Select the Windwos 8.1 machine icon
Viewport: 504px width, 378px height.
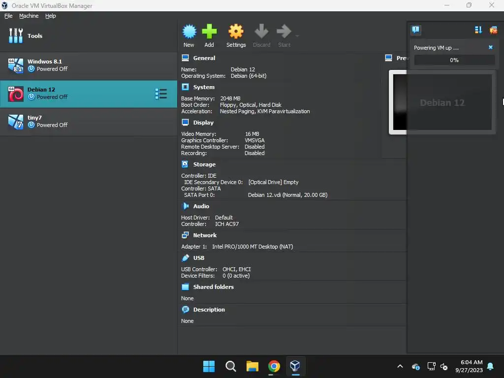[16, 65]
